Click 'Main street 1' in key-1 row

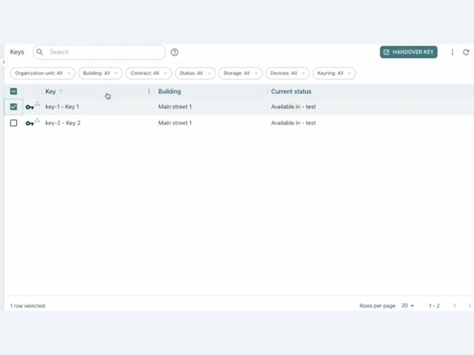(x=175, y=106)
